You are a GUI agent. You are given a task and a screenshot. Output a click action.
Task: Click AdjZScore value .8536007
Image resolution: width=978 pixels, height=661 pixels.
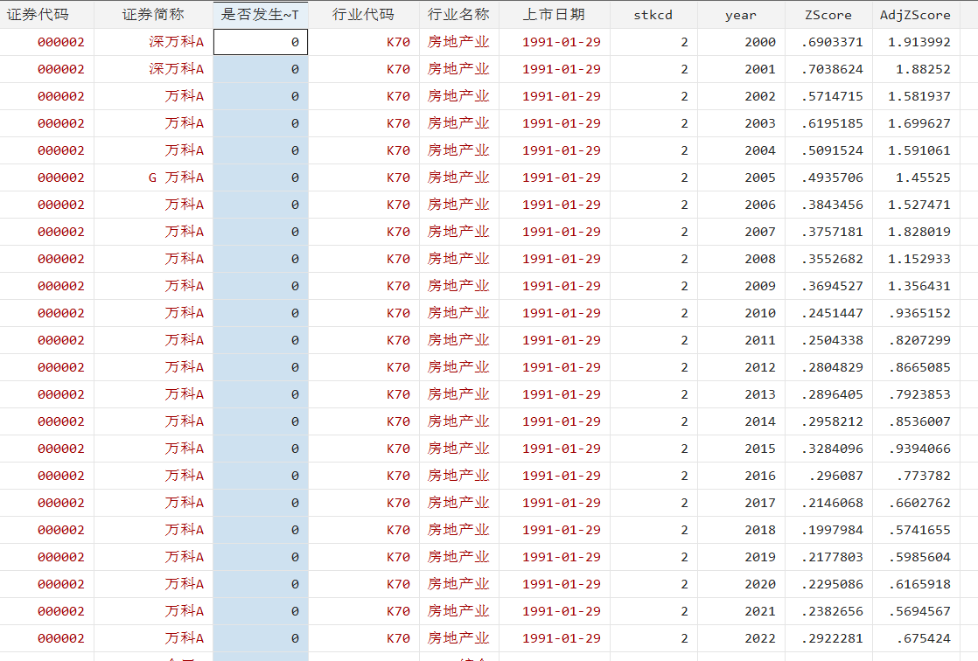coord(919,421)
